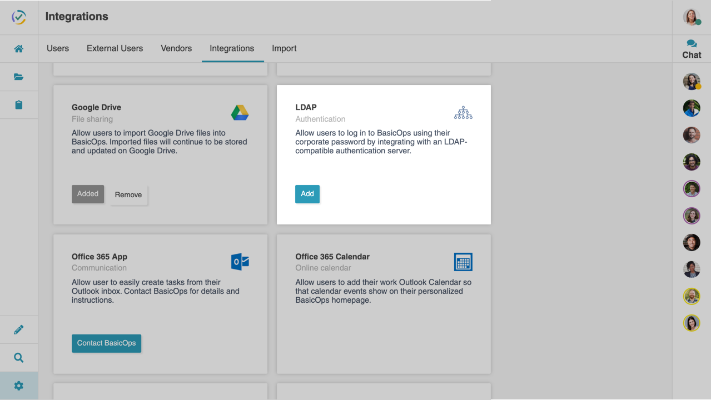Open the Import tab
This screenshot has width=711, height=400.
[284, 48]
